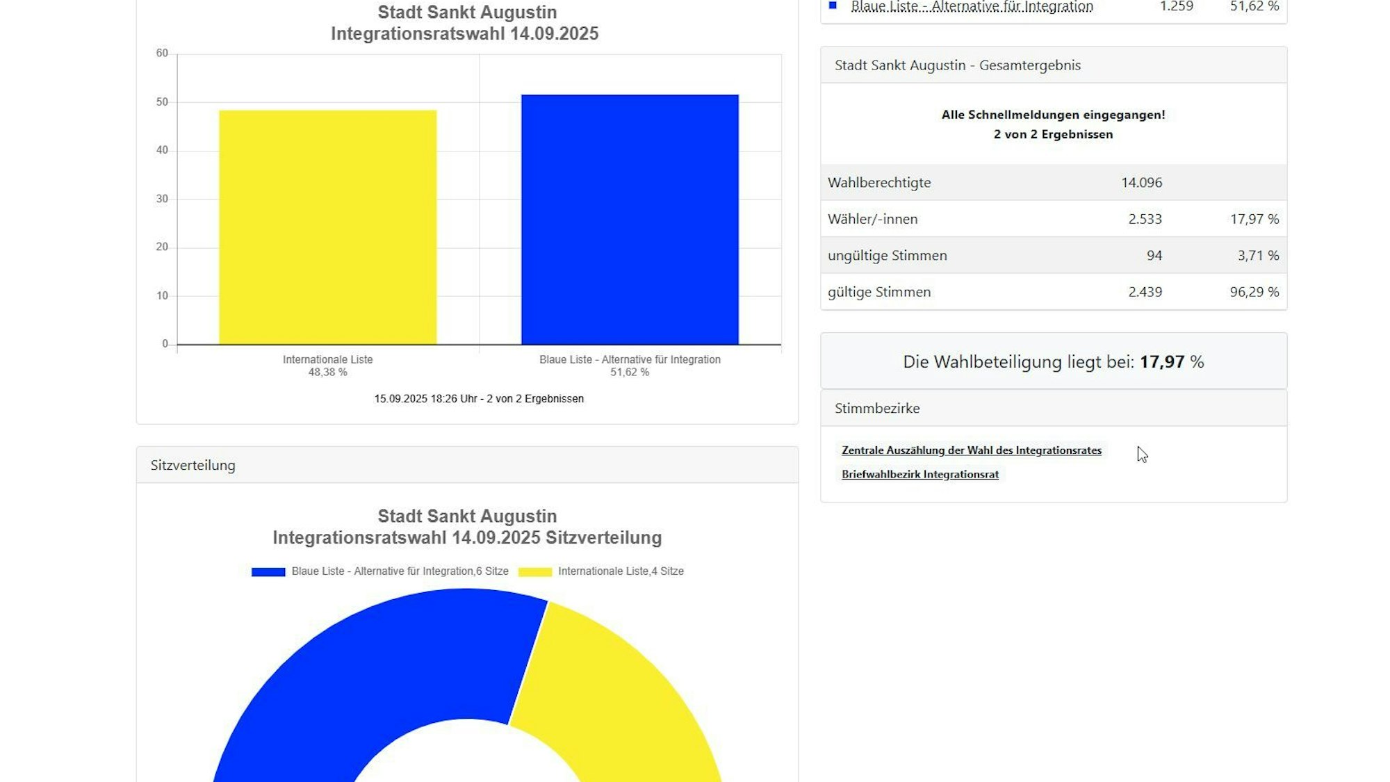1390x782 pixels.
Task: Click the Sitzverteilung panel header
Action: (193, 465)
